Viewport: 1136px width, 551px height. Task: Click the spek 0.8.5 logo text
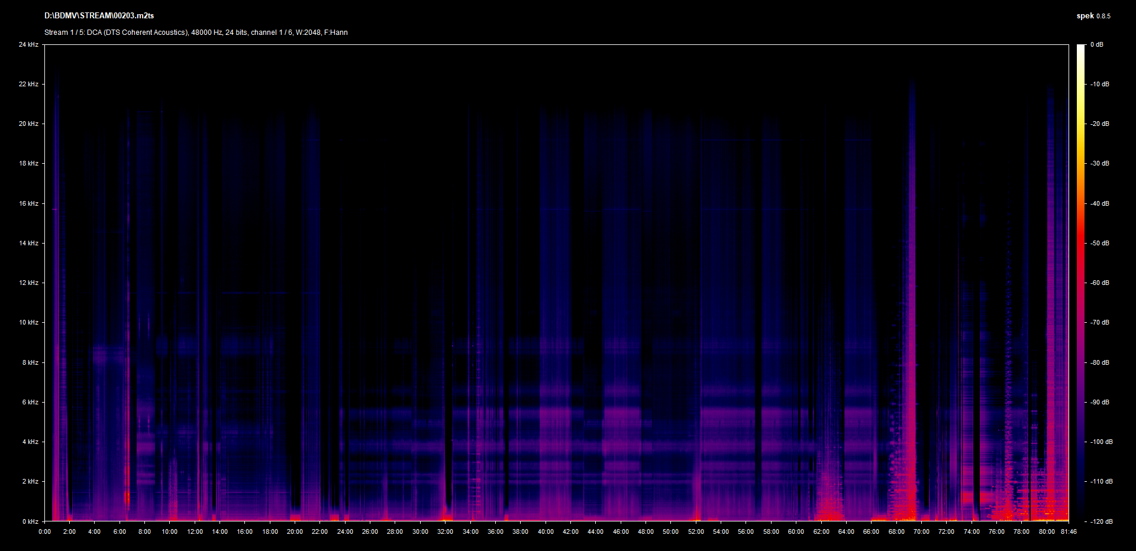(1093, 16)
